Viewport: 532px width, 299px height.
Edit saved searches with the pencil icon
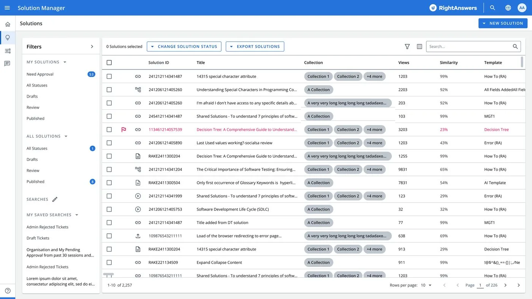pos(55,199)
